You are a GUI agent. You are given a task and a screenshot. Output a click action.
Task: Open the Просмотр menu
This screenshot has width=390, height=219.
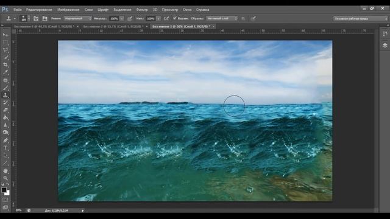coord(170,10)
